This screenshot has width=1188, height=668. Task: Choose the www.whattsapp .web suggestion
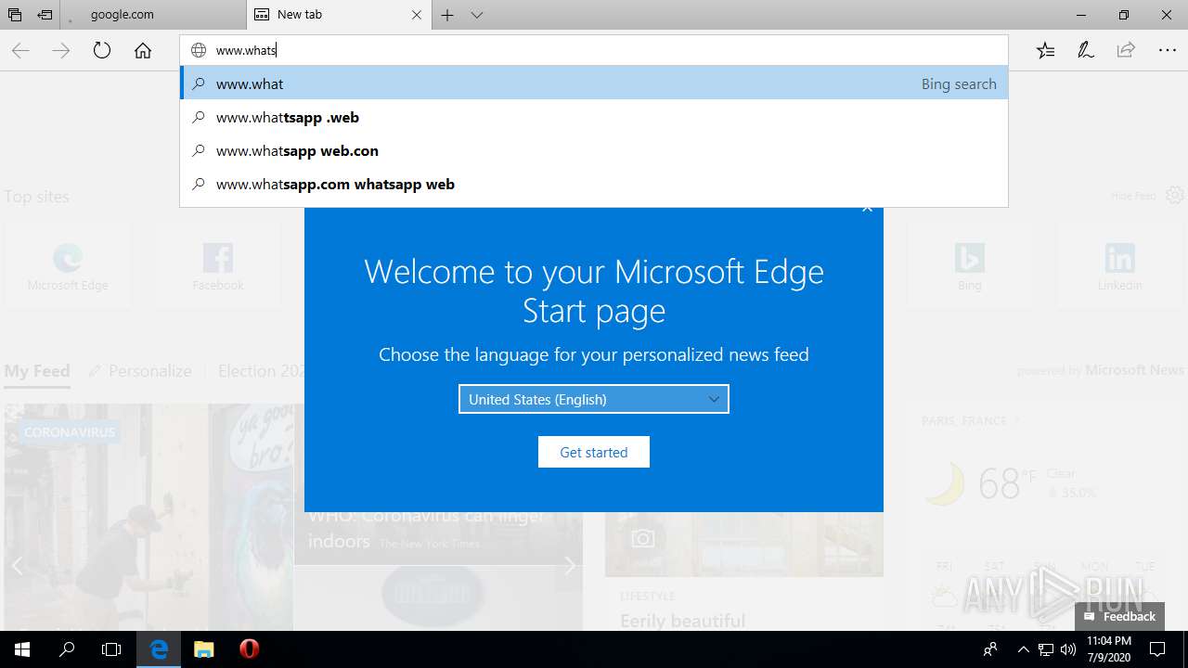pos(594,117)
